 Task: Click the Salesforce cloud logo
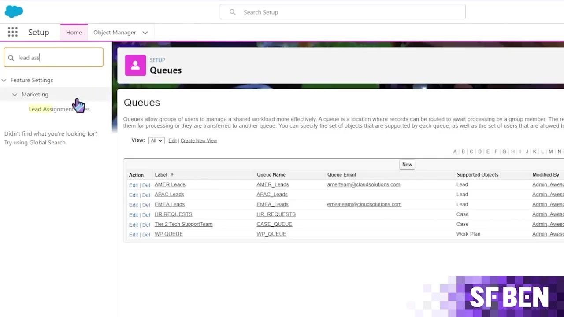point(14,11)
